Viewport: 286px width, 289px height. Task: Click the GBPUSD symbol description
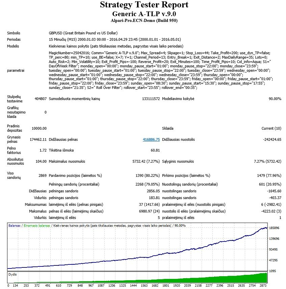point(83,33)
